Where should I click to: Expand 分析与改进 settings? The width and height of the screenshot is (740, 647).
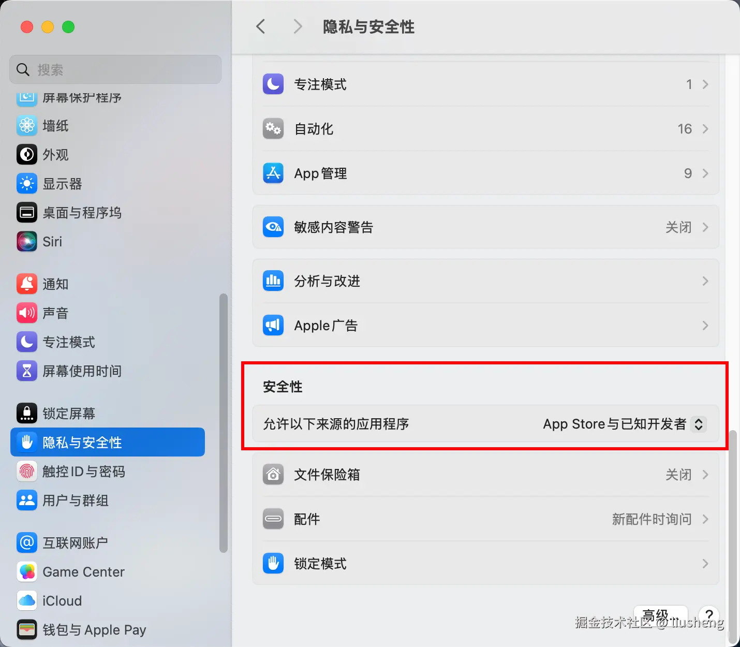[x=486, y=281]
